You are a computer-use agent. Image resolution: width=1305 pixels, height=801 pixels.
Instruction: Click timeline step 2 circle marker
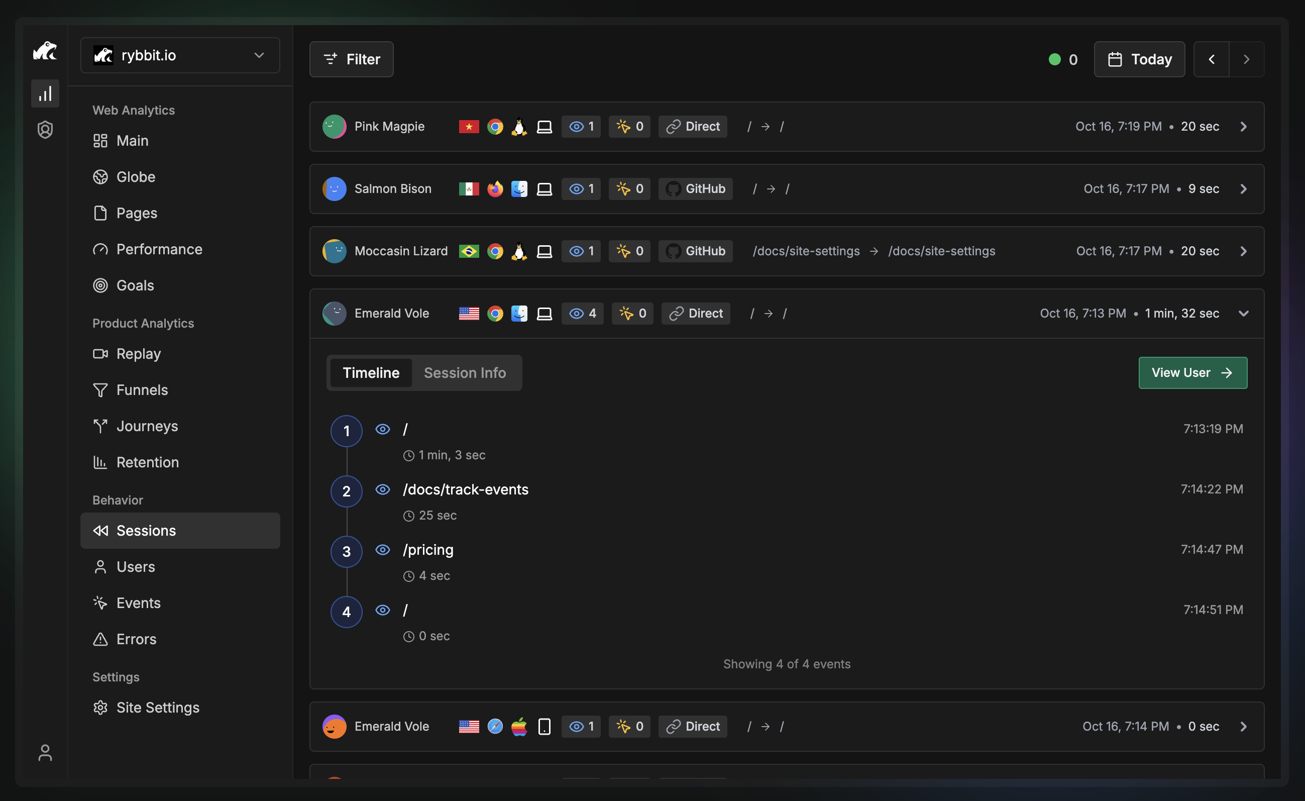click(x=347, y=491)
